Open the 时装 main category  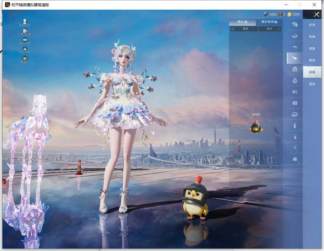click(312, 25)
